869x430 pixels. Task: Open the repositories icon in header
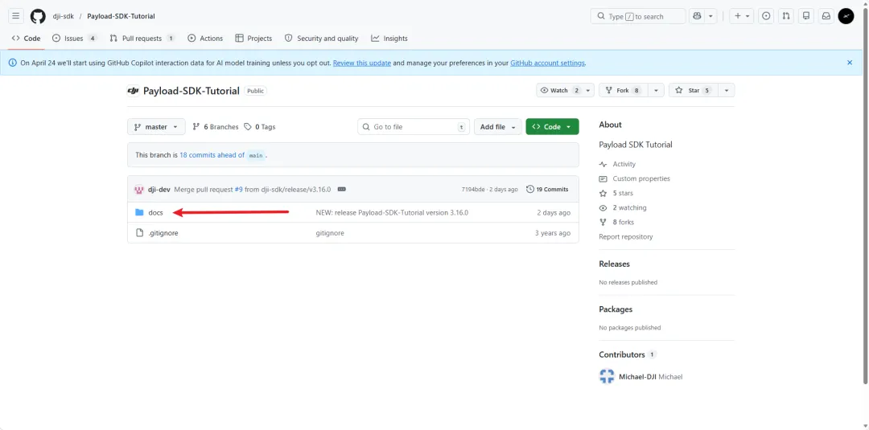pos(805,16)
